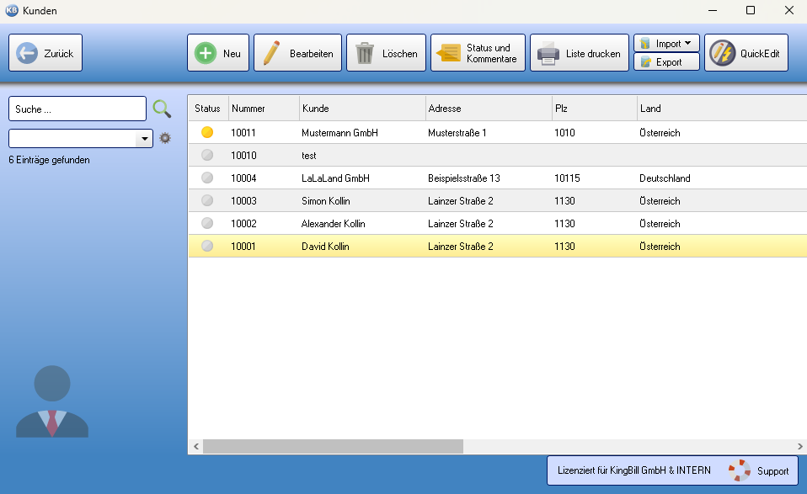
Task: Launch QuickEdit tool
Action: click(747, 53)
